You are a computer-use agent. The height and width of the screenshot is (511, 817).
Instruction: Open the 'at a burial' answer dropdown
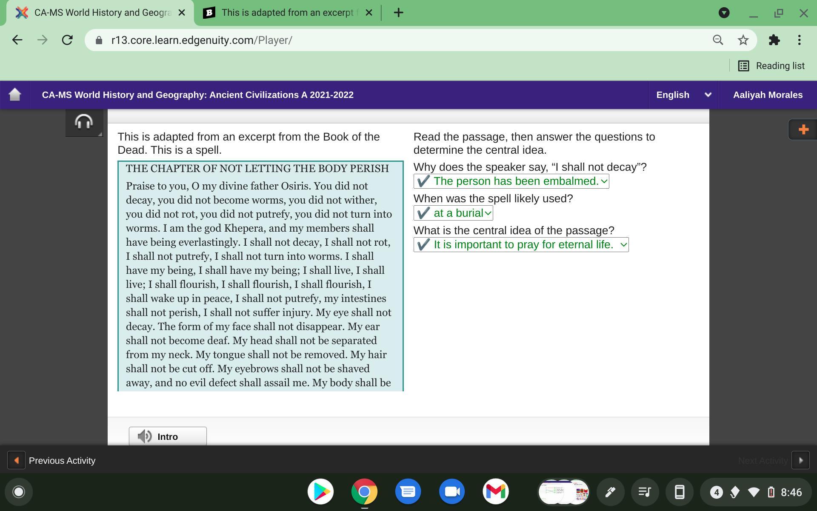453,213
